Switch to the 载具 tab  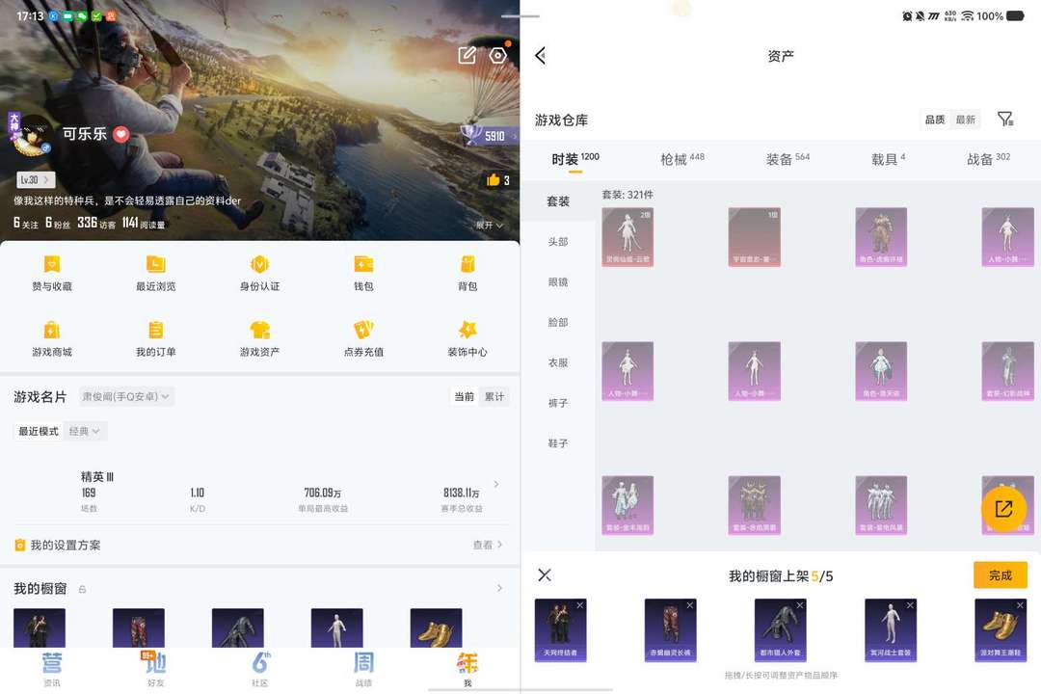[x=888, y=159]
